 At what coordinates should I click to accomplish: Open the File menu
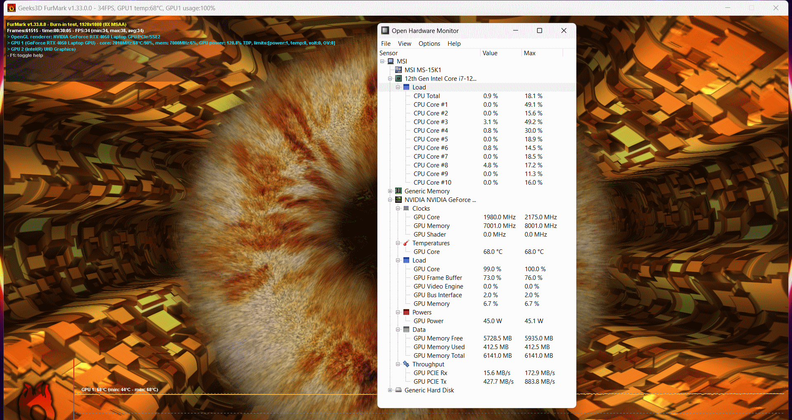pos(386,44)
